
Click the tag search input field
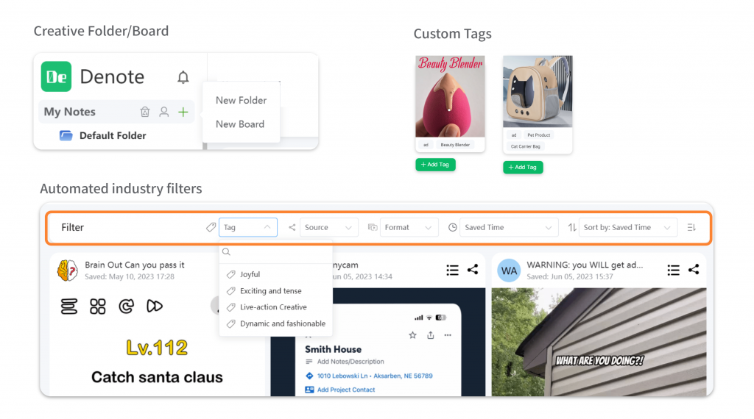tap(276, 252)
